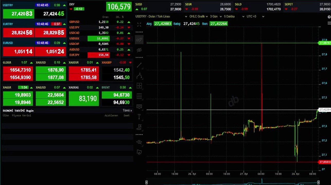This screenshot has height=185, width=331.
Task: Open the USDTRY symbol selector dropdown
Action: (162, 16)
